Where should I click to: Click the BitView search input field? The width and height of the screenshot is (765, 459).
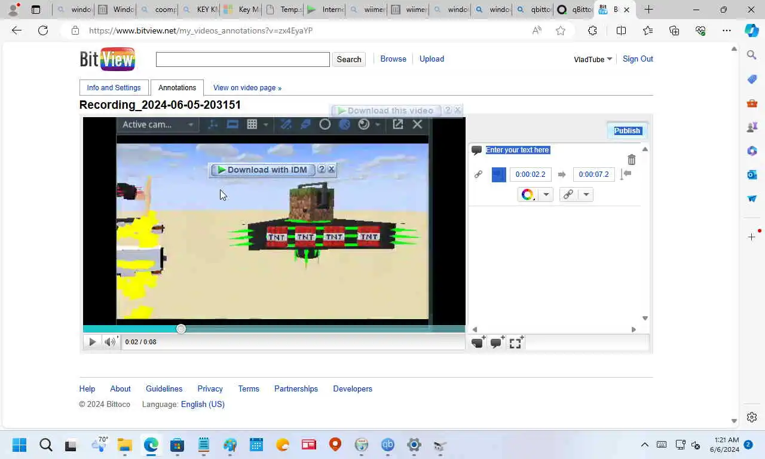243,59
